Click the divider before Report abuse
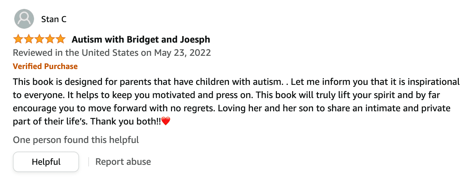 click(89, 162)
